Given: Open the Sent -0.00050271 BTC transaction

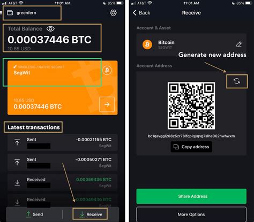Looking at the screenshot, I should point(63,163).
